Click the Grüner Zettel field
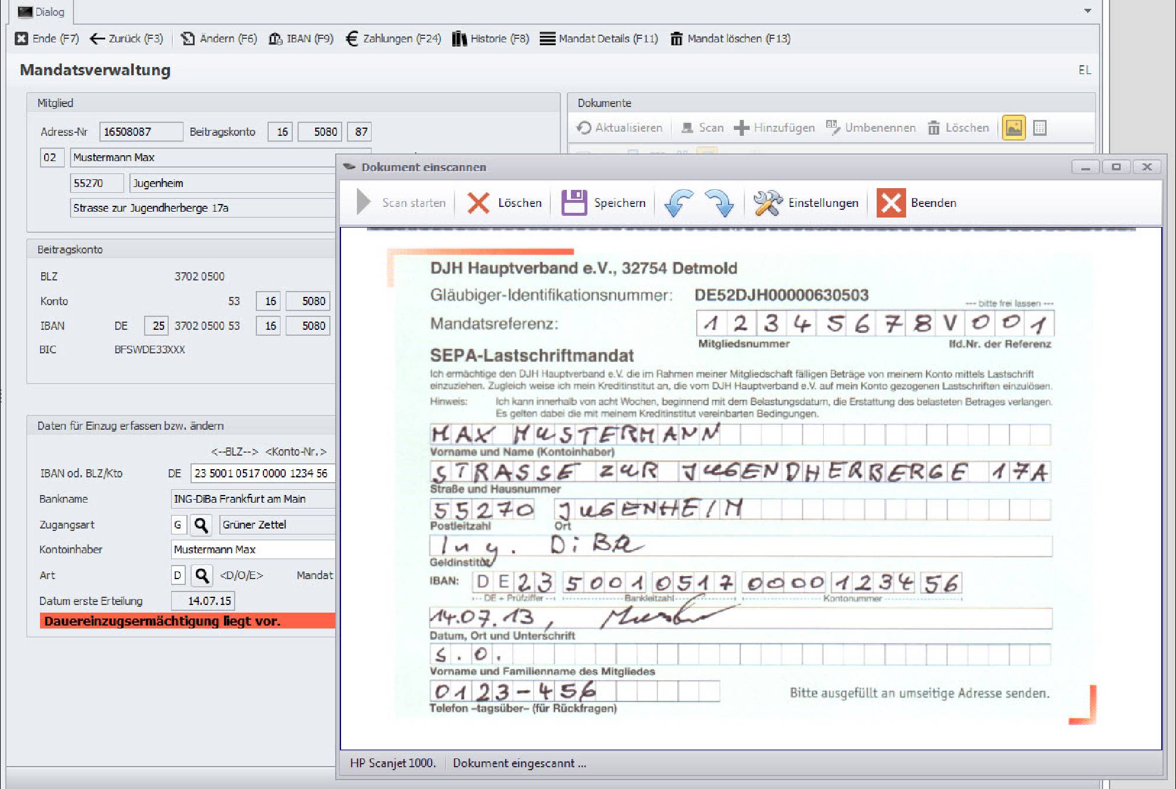 click(x=277, y=524)
